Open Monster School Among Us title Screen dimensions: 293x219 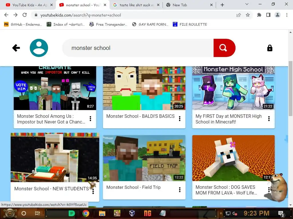point(51,119)
